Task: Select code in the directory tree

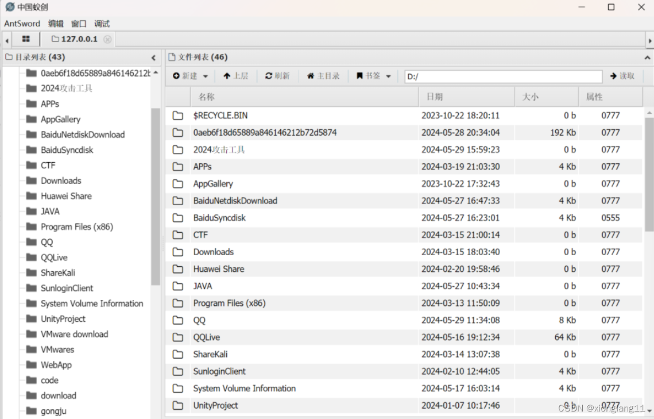Action: click(x=49, y=380)
